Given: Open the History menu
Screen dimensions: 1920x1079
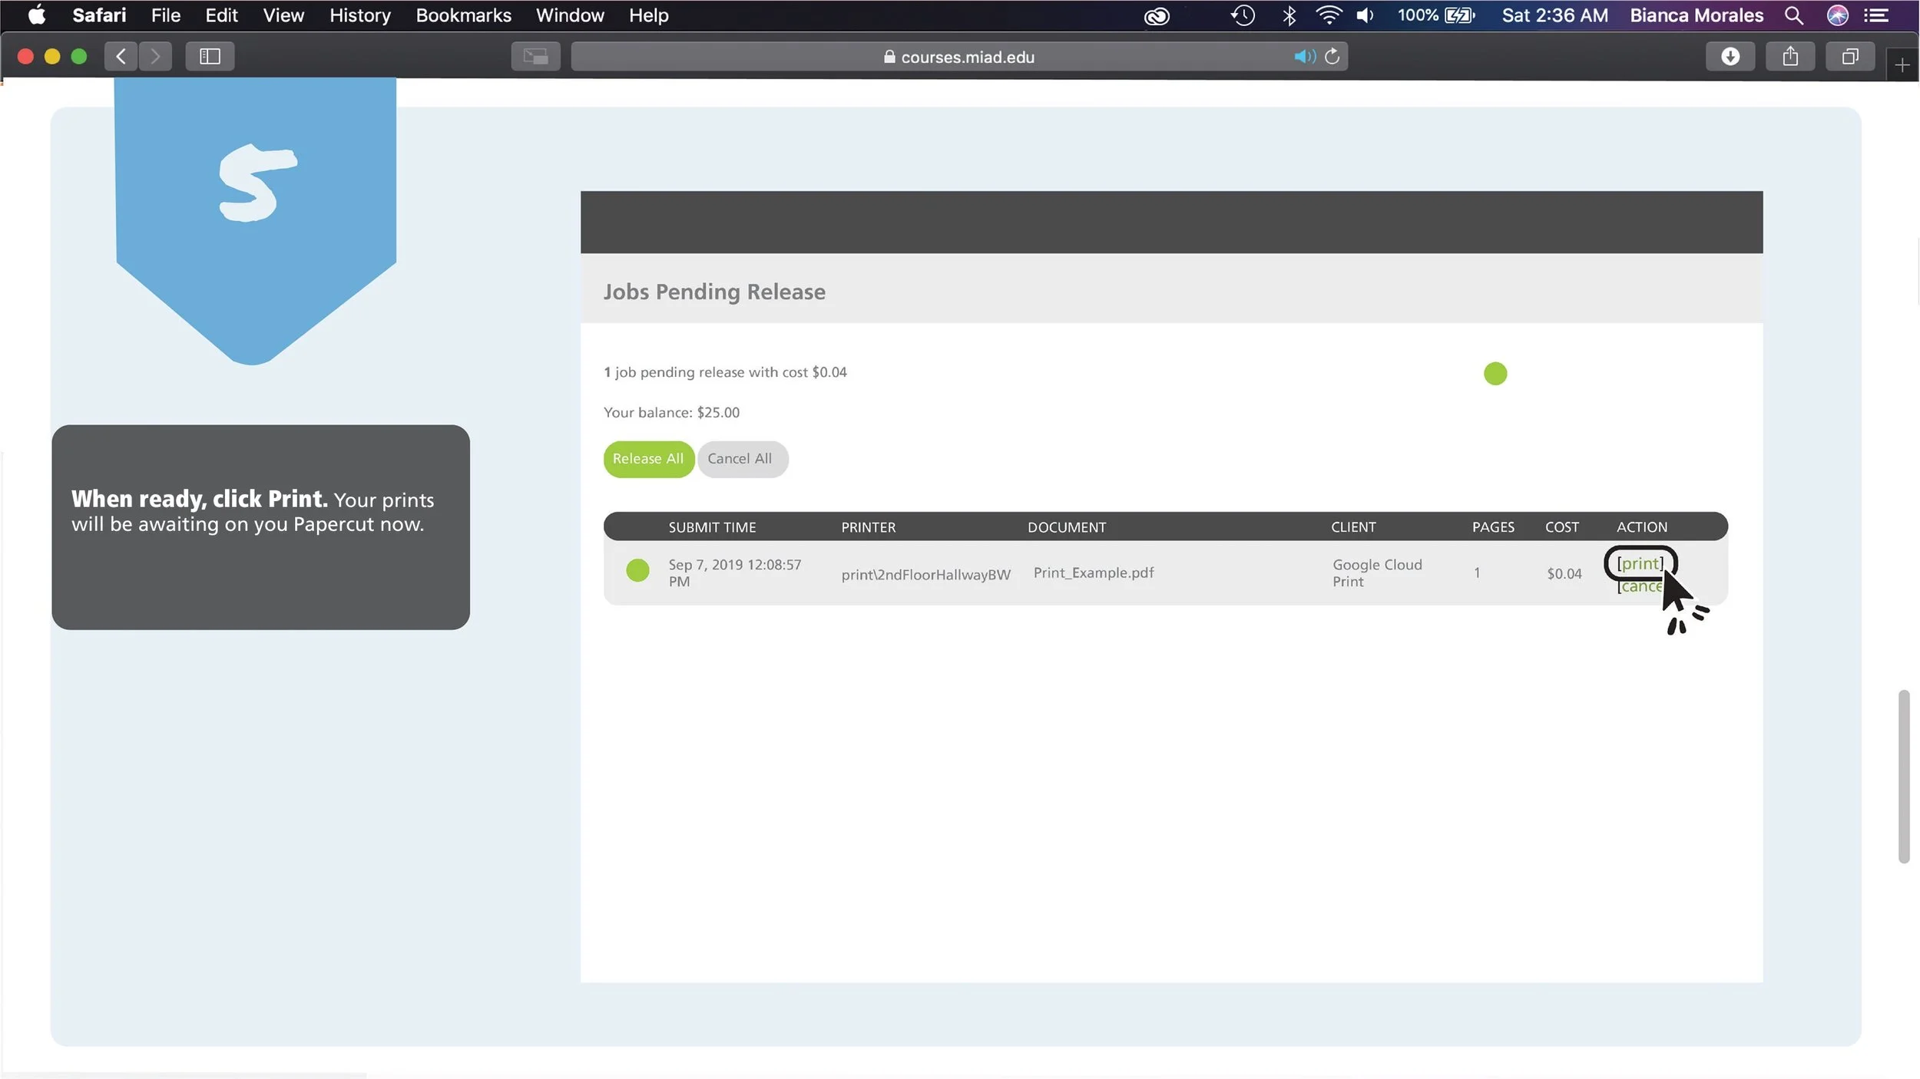Looking at the screenshot, I should (x=359, y=15).
